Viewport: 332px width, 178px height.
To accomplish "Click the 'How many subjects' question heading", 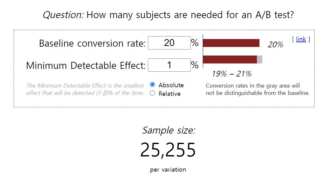I will (x=168, y=15).
